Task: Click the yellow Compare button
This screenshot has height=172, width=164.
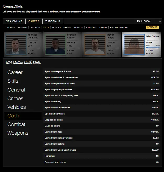Action: point(152,27)
